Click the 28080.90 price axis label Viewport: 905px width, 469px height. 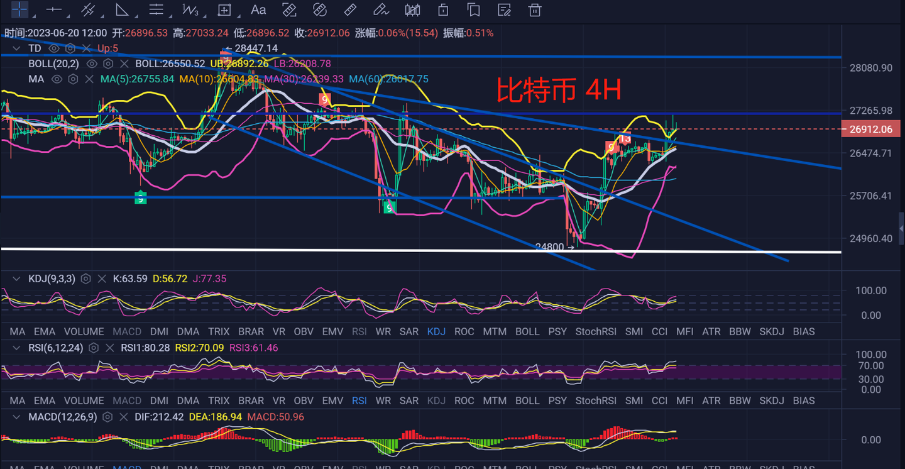click(870, 68)
